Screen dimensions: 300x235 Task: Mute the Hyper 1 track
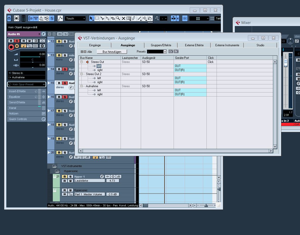pyautogui.click(x=64, y=177)
